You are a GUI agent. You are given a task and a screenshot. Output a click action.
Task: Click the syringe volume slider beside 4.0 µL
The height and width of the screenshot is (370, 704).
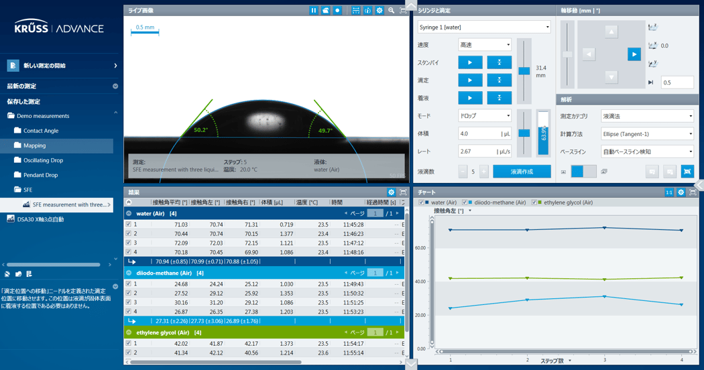(524, 133)
